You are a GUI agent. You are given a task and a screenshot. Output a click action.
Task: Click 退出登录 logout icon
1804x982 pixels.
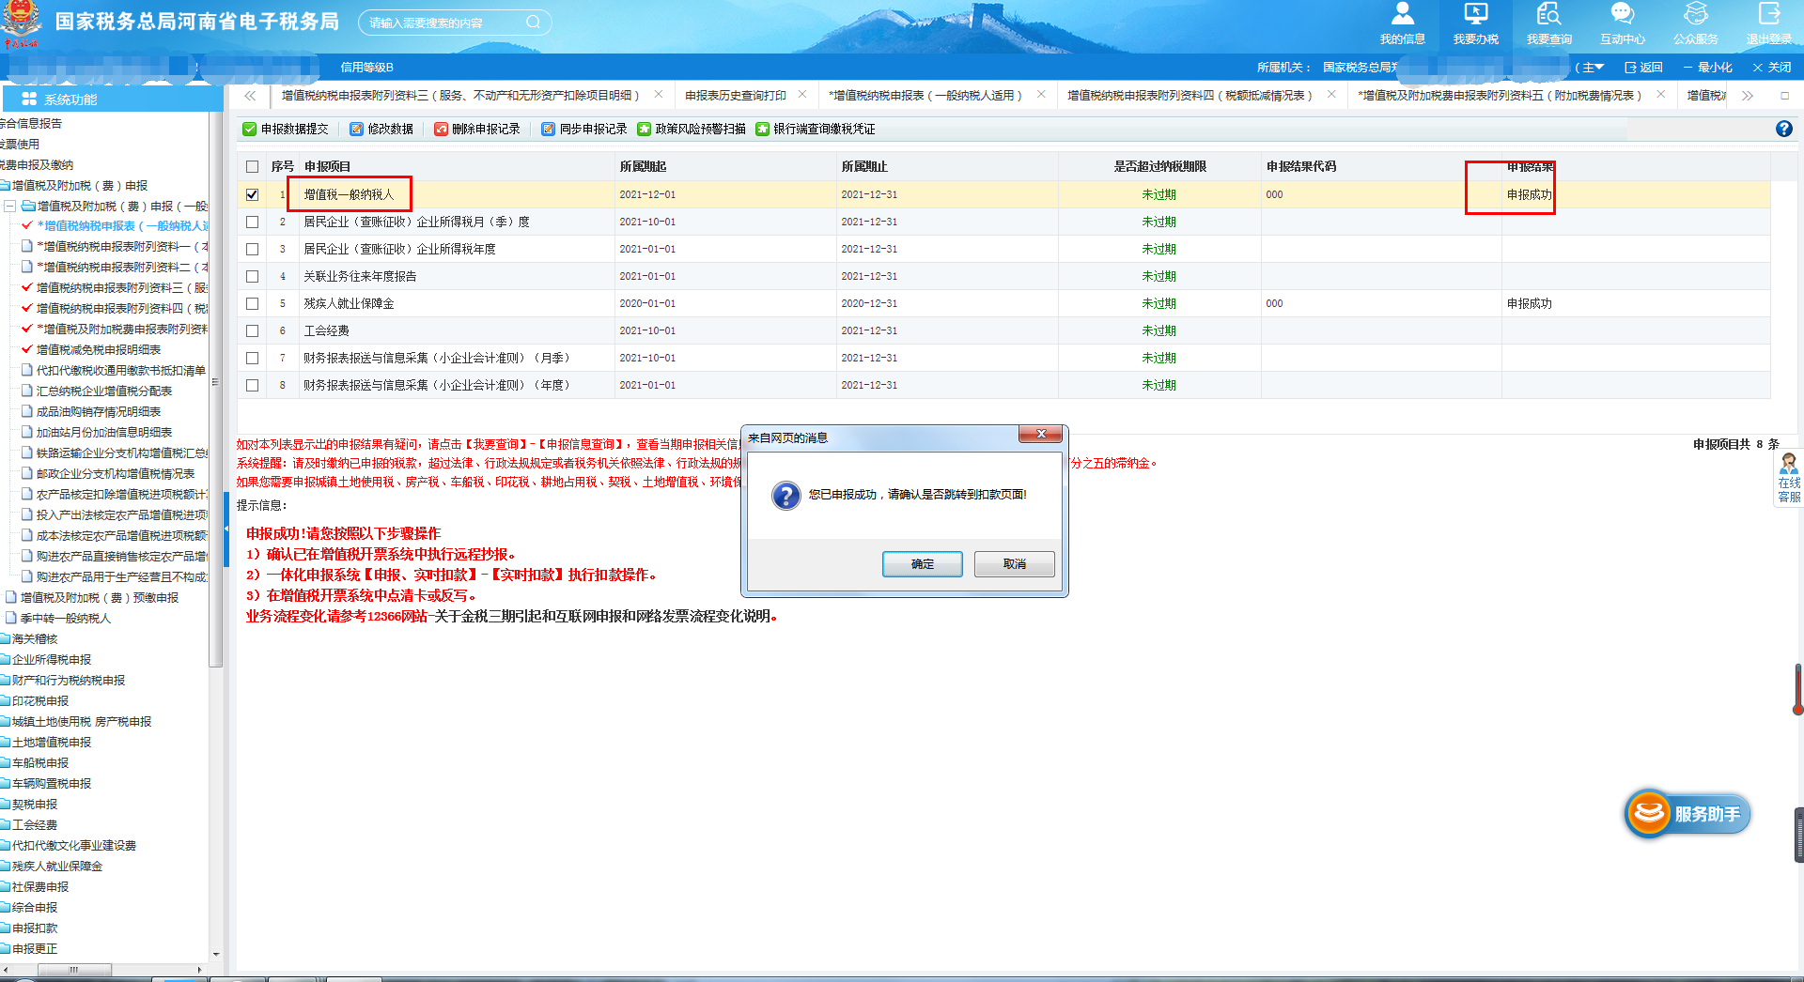[x=1768, y=23]
